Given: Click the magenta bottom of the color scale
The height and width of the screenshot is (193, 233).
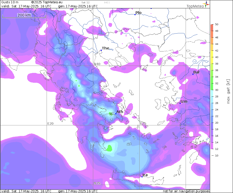Looking at the screenshot, I should click(212, 146).
